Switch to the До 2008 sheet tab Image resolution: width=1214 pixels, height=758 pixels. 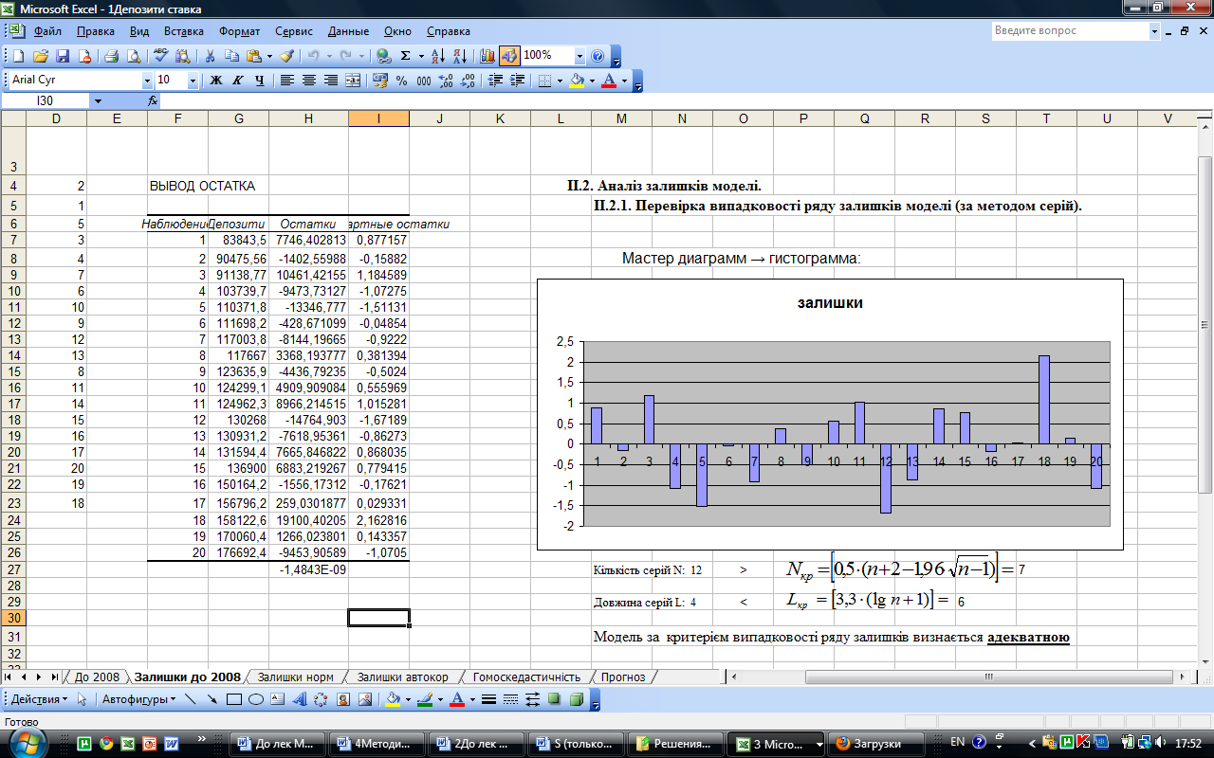point(97,677)
